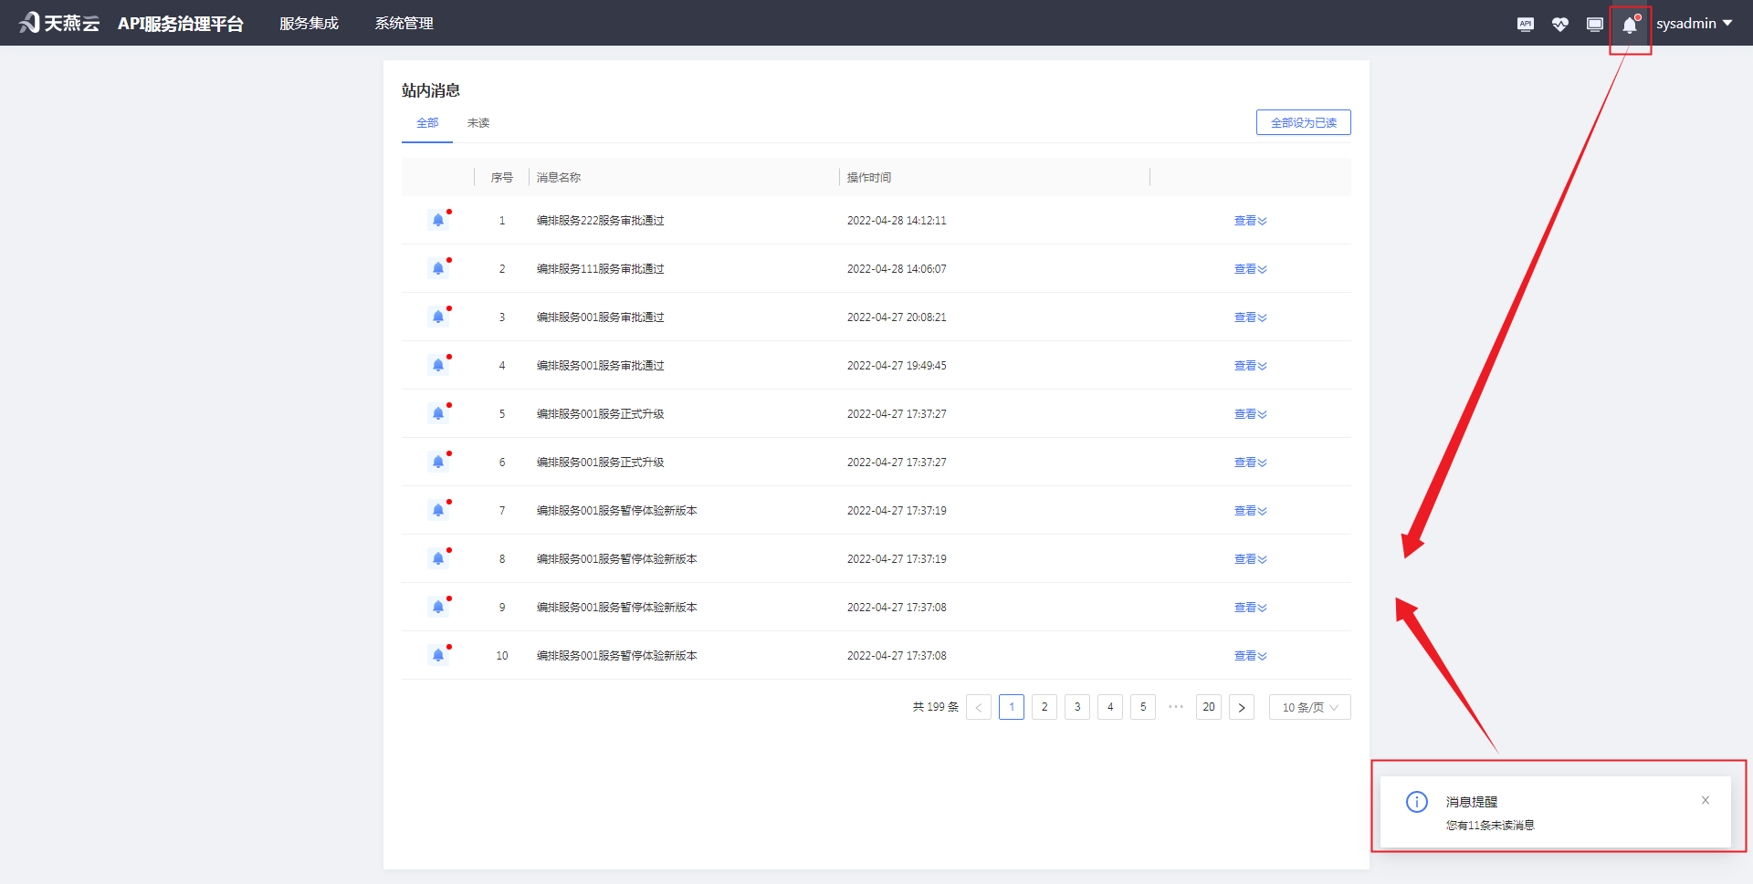The image size is (1753, 884).
Task: Switch to the 未读 tab
Action: 478,122
